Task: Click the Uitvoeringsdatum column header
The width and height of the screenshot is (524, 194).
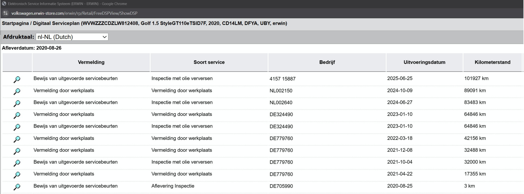Action: tap(424, 62)
